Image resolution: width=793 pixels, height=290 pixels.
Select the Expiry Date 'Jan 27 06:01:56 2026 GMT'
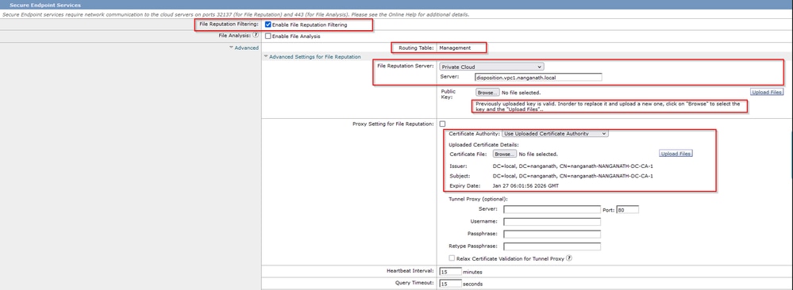coord(526,186)
